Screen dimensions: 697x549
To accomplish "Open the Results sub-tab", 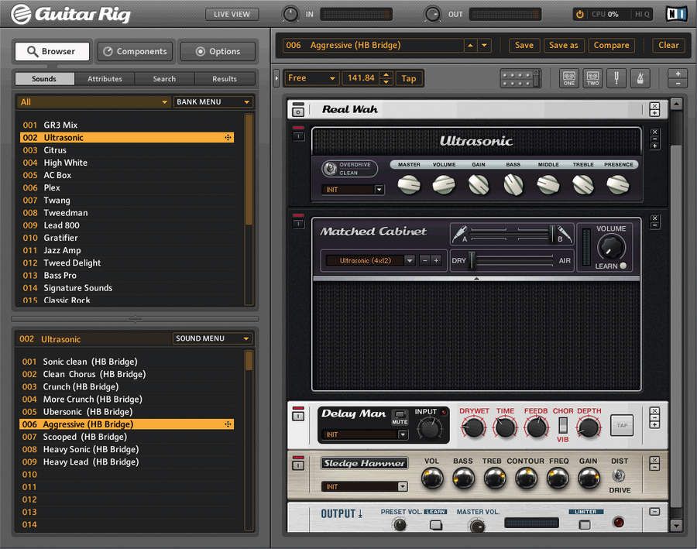I will tap(225, 79).
